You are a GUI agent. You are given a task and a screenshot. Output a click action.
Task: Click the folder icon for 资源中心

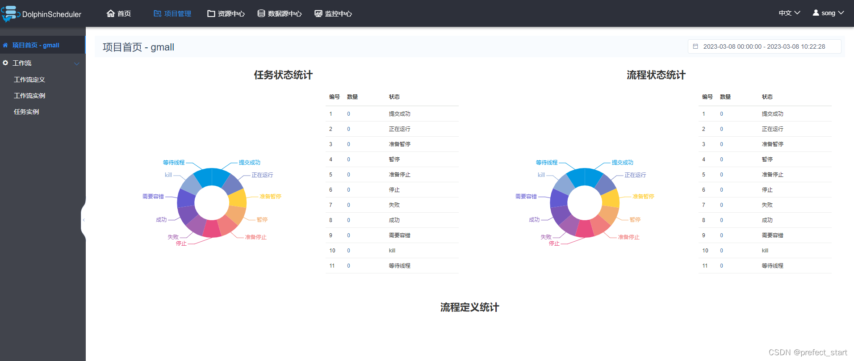tap(211, 13)
